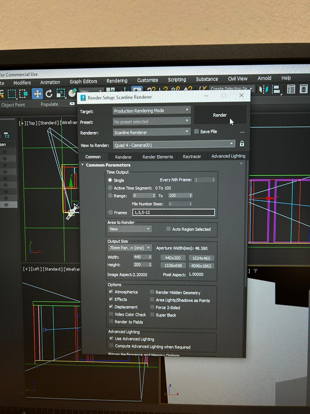
Task: Select Active Time Segment radio button
Action: pos(110,188)
